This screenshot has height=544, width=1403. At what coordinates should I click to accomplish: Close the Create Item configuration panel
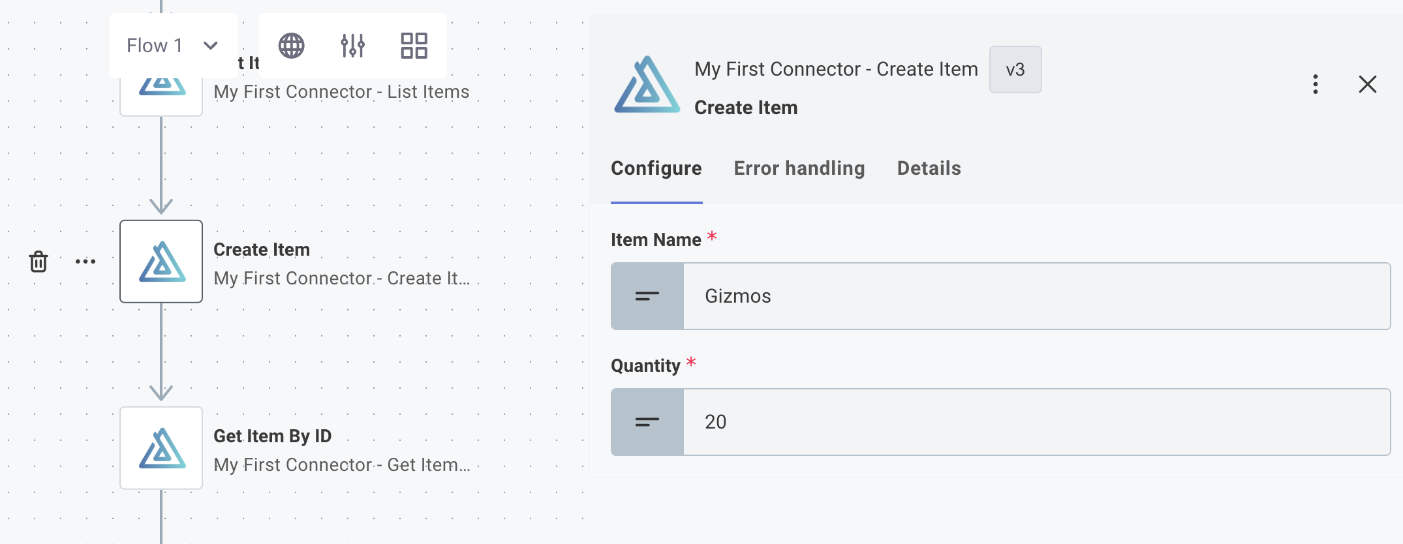tap(1368, 84)
